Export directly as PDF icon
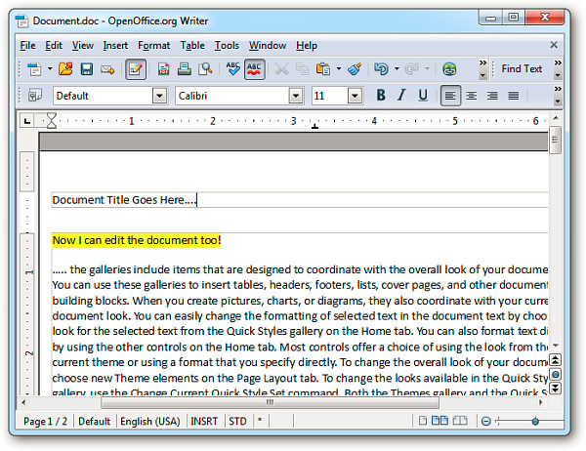Image resolution: width=586 pixels, height=451 pixels. (163, 69)
